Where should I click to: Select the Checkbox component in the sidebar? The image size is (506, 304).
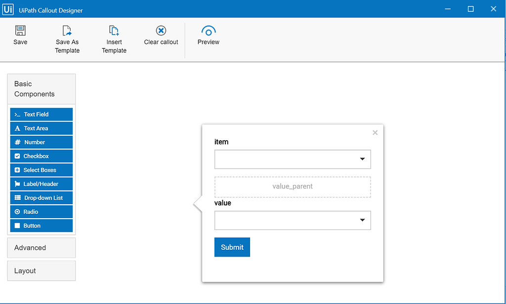click(42, 156)
